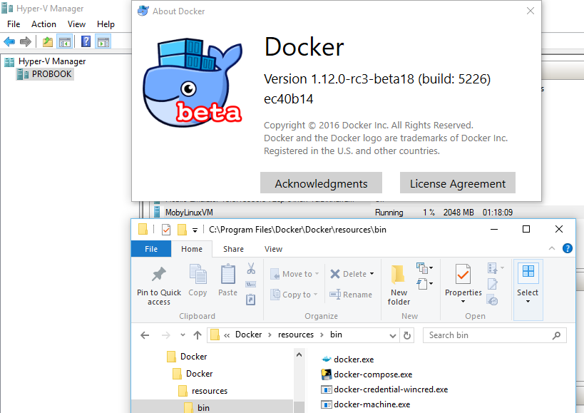Close the About Docker dialog
The width and height of the screenshot is (584, 413).
tap(531, 11)
